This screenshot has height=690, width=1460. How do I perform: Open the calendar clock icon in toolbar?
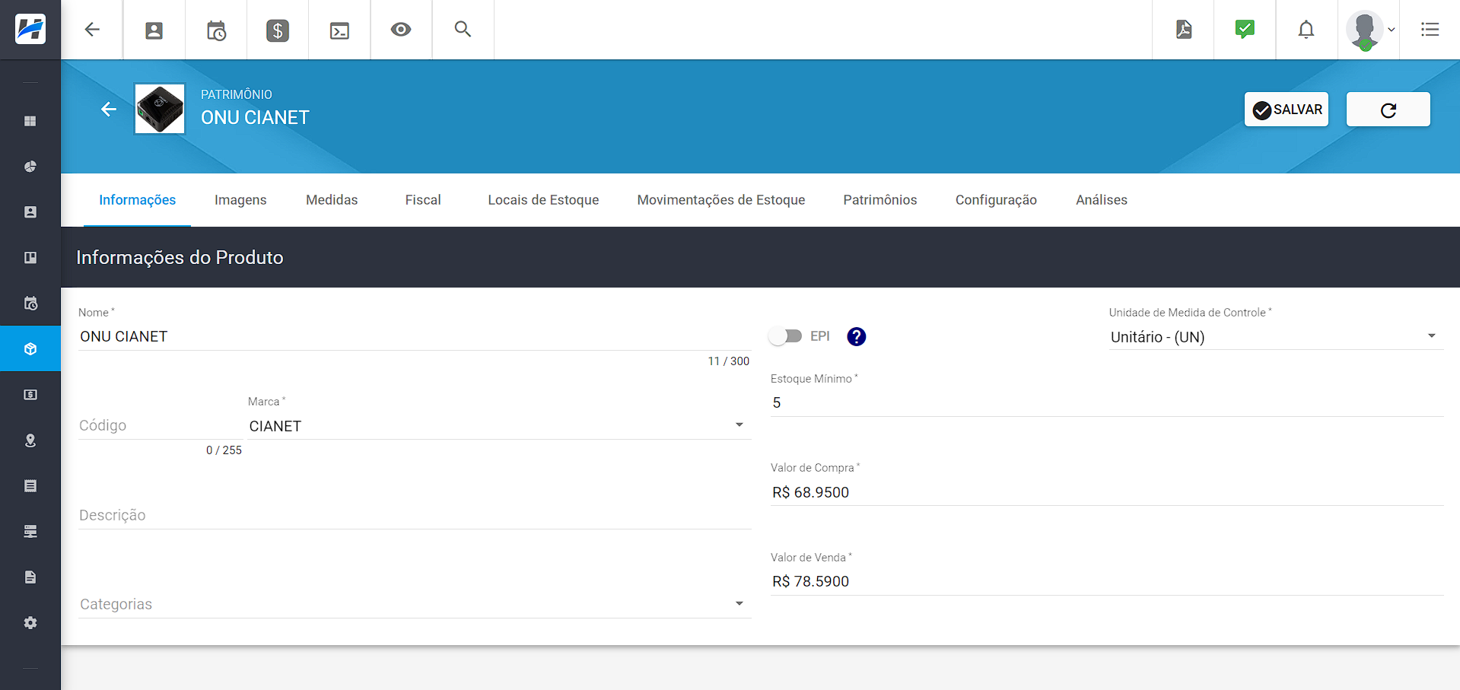(x=216, y=30)
